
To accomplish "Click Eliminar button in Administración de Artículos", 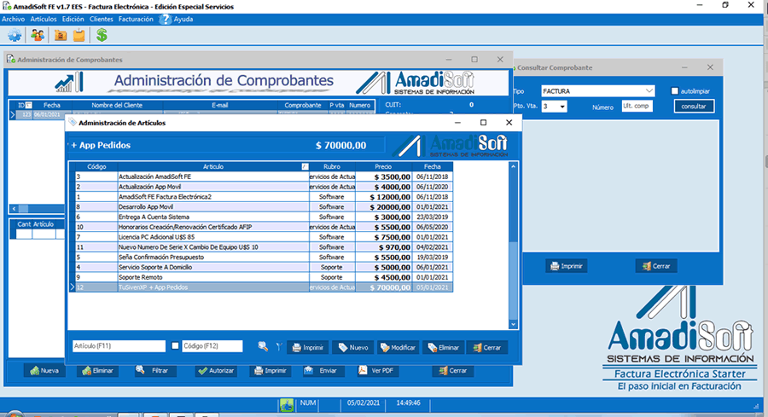I will click(x=443, y=348).
